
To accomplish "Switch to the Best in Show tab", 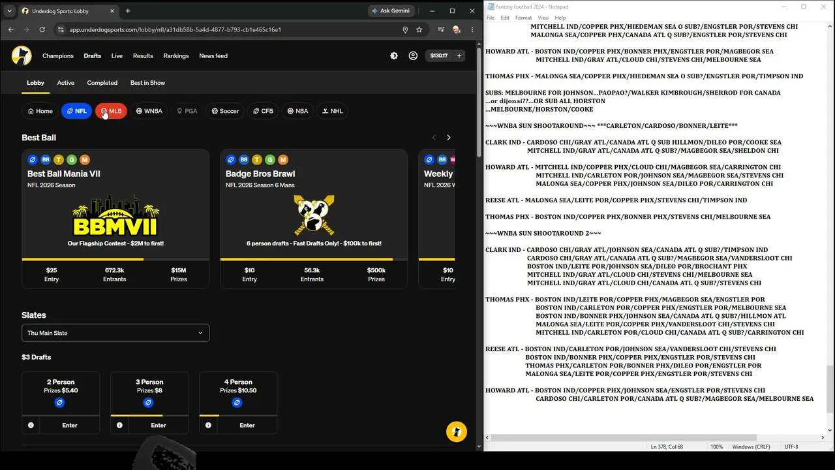I will pyautogui.click(x=147, y=83).
